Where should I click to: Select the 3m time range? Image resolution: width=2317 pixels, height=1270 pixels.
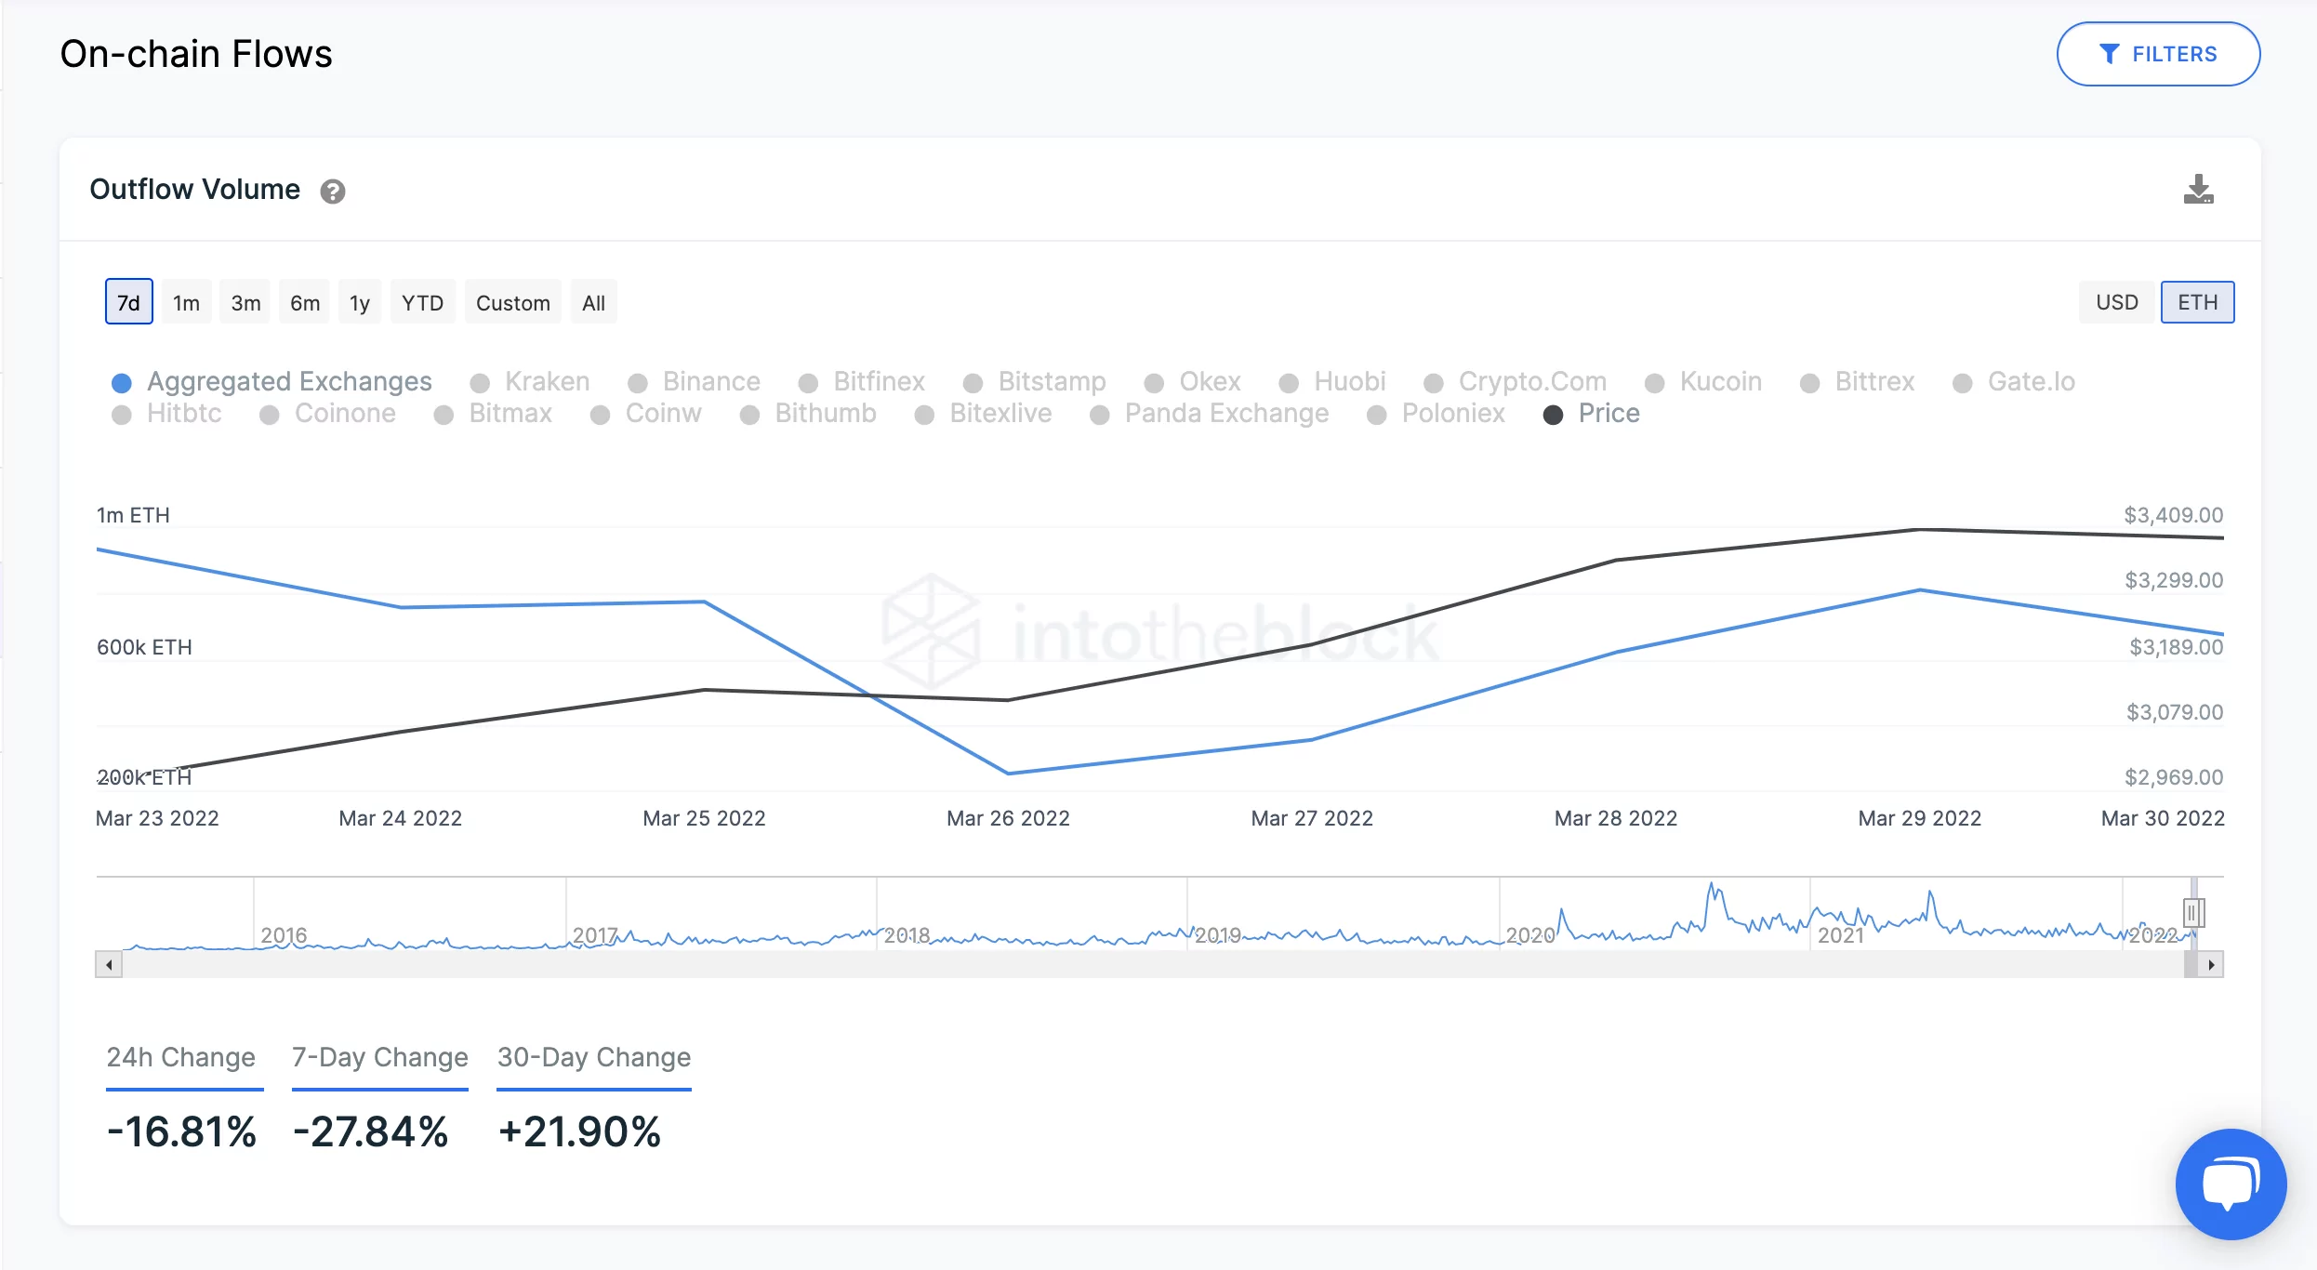coord(245,302)
